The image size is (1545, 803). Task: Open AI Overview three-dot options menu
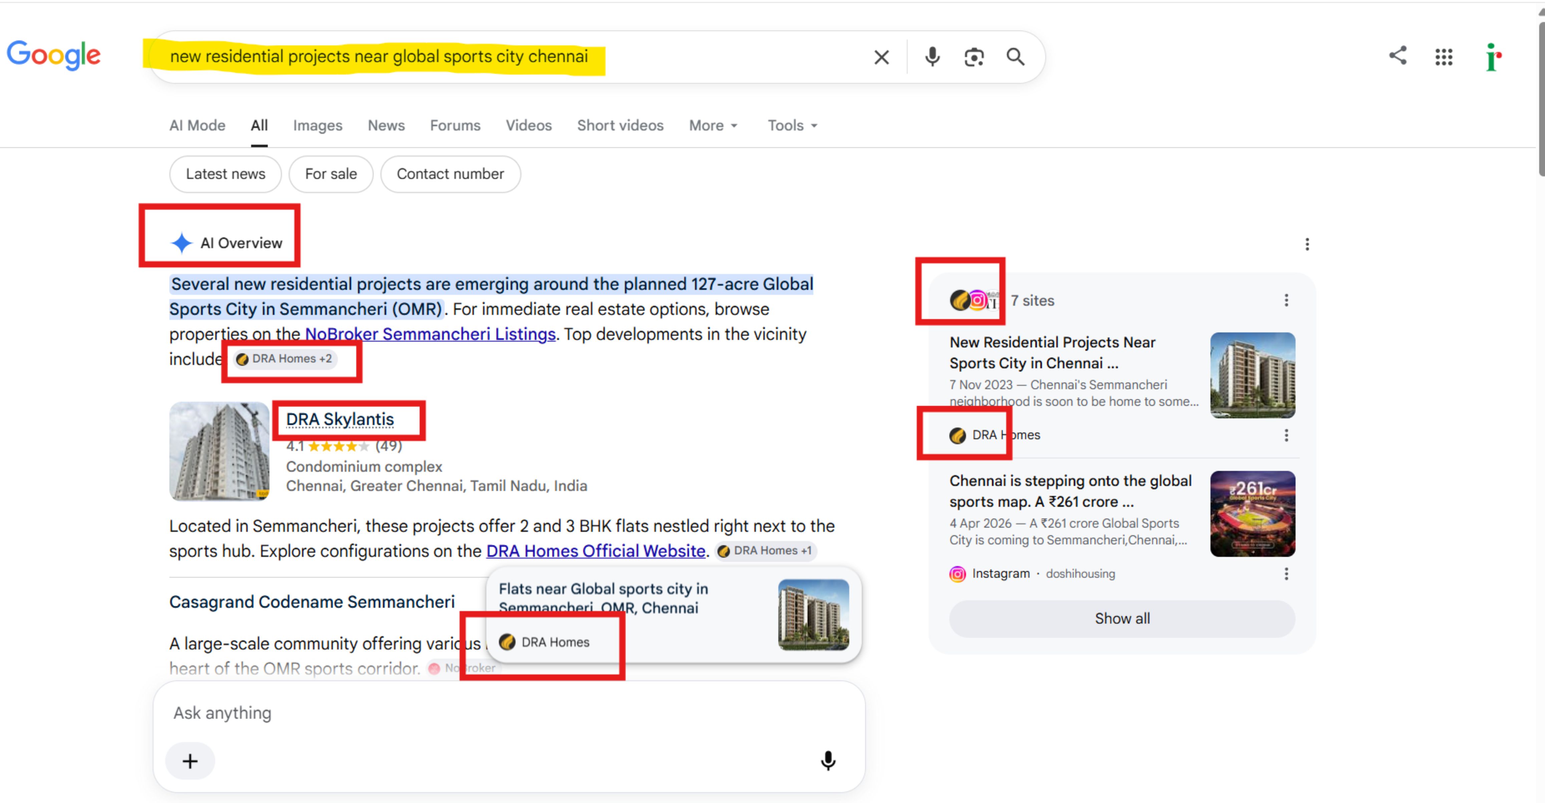pyautogui.click(x=1307, y=244)
